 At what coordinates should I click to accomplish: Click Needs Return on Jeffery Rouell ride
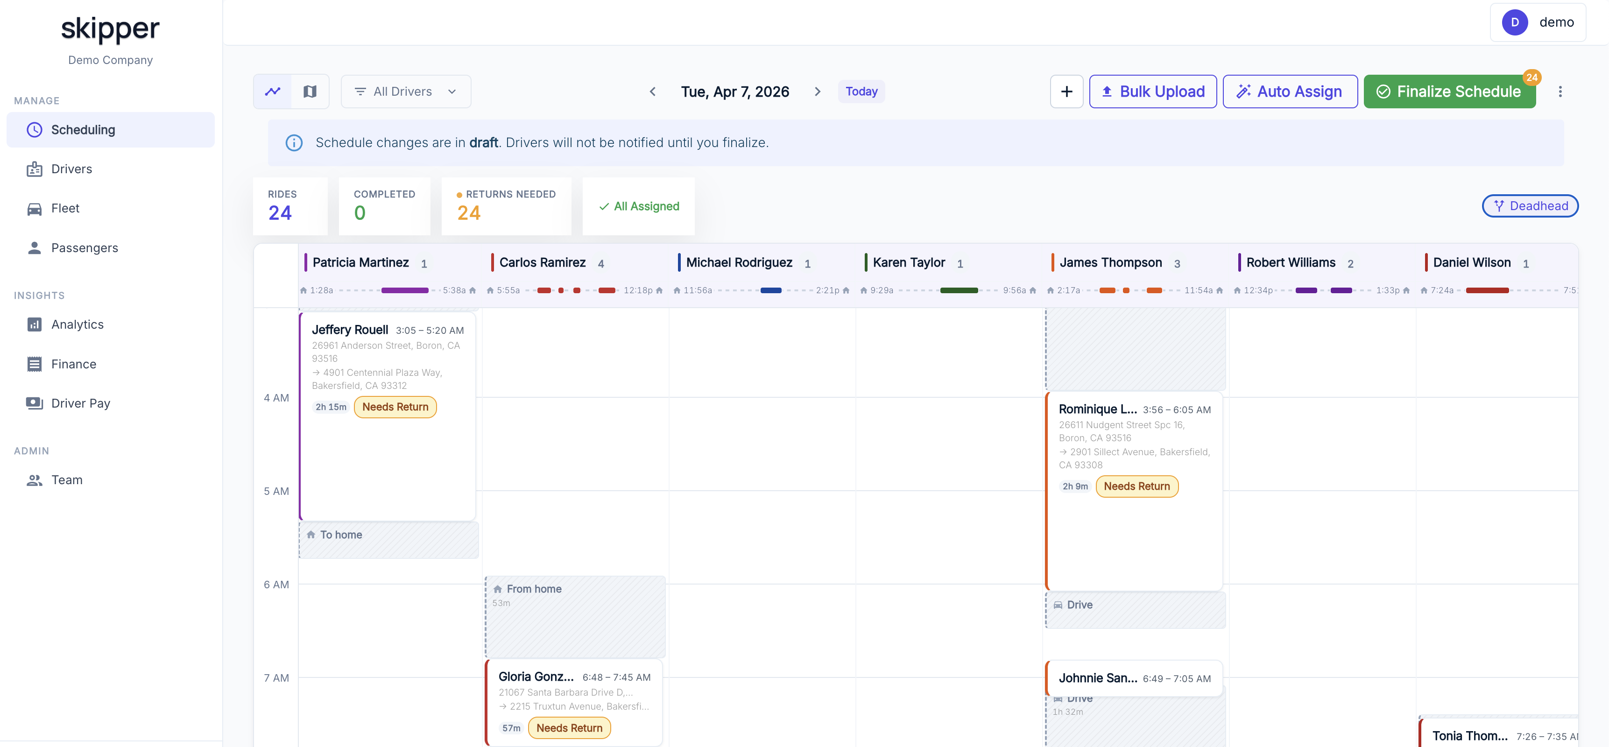(395, 407)
